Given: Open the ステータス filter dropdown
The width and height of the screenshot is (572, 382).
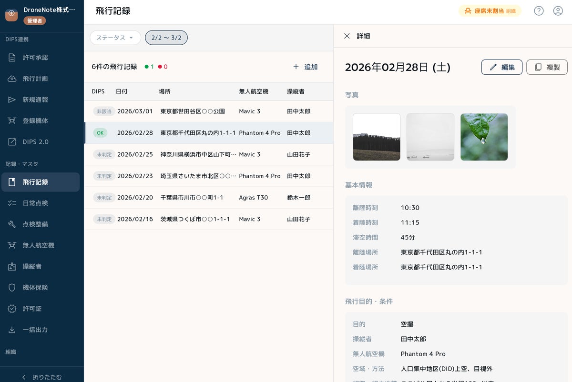Looking at the screenshot, I should (115, 38).
